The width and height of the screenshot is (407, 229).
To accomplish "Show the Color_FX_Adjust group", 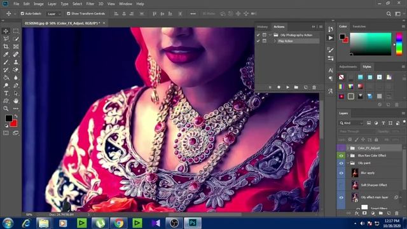I will tap(341, 148).
